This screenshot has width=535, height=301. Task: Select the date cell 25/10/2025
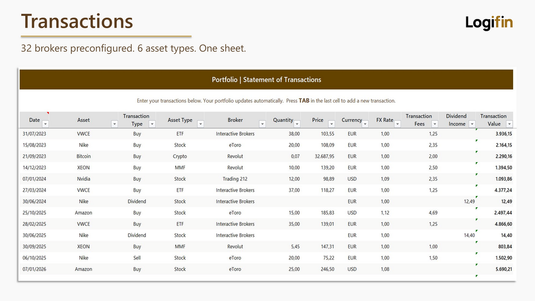35,213
